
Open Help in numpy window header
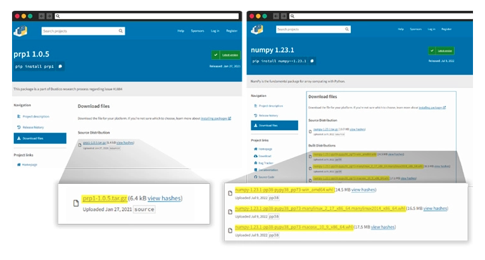[401, 29]
